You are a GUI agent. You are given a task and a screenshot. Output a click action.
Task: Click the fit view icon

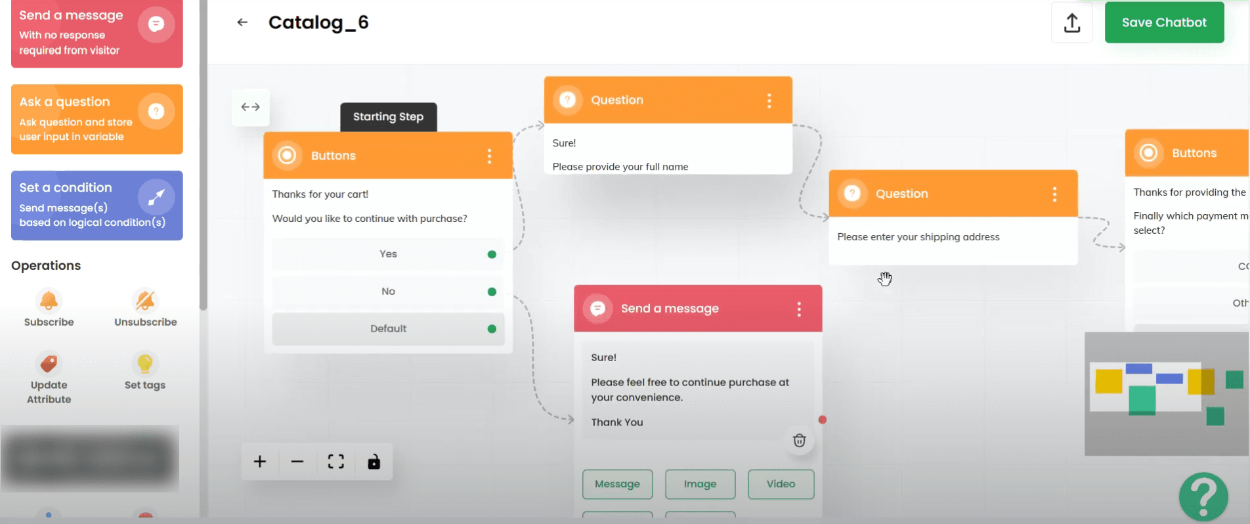[335, 462]
